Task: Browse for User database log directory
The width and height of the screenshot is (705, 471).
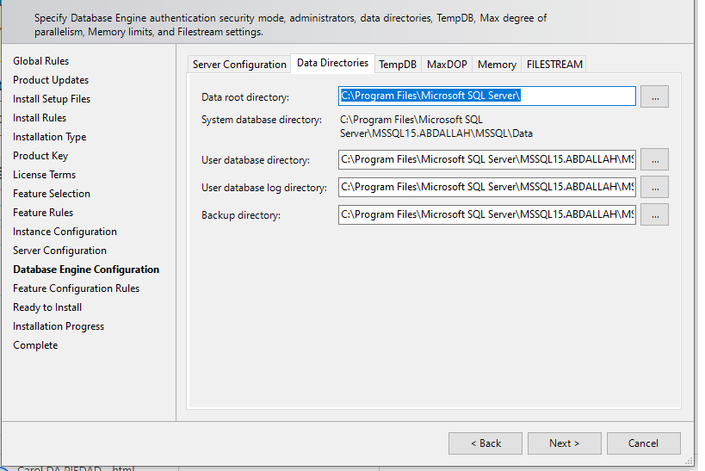Action: 654,187
